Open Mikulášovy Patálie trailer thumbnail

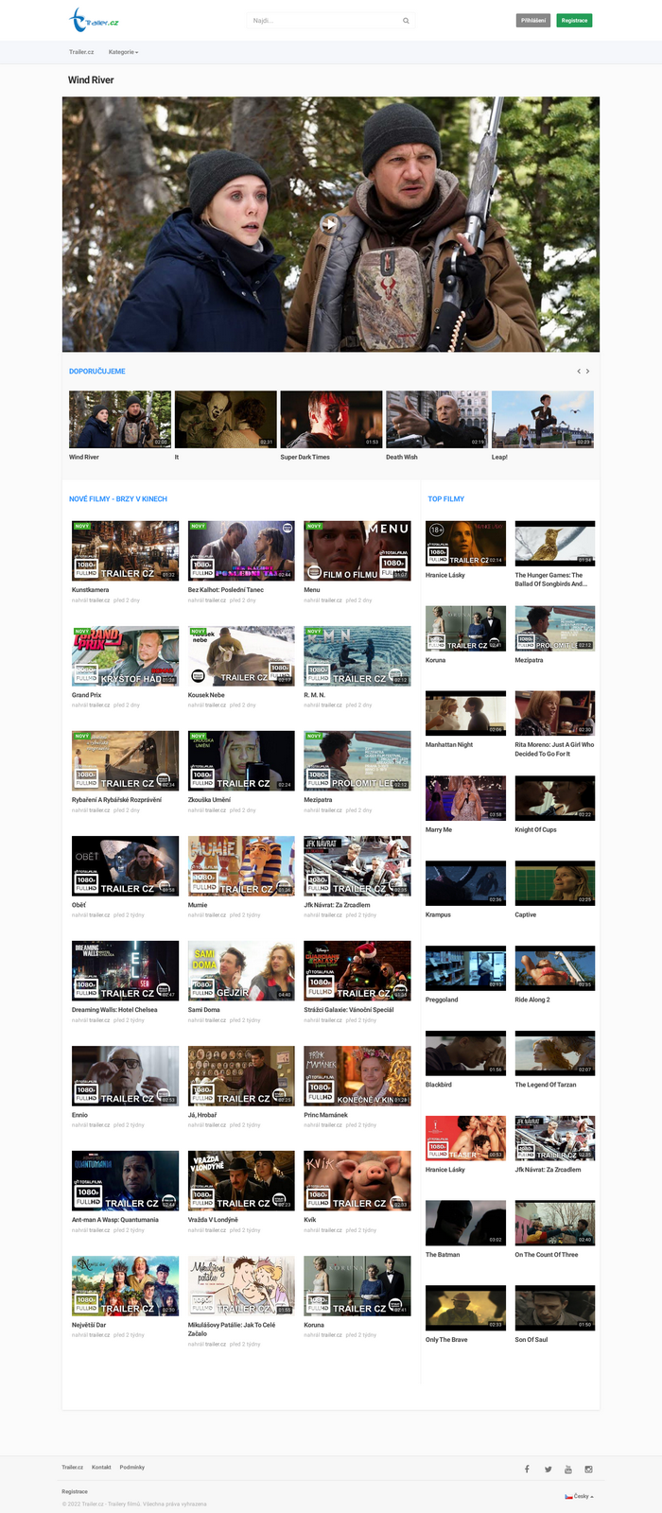(241, 1285)
